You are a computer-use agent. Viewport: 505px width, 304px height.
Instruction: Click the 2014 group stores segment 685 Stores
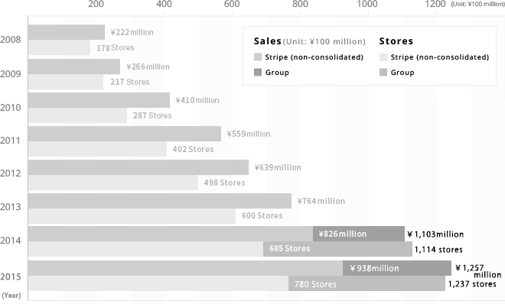(x=338, y=249)
